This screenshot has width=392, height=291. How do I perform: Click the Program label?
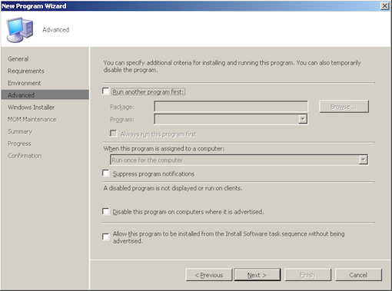[x=122, y=120]
